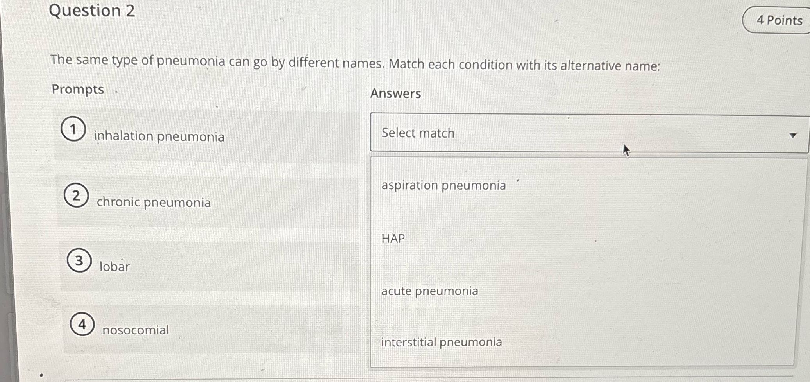Choose HAP from the answer list
The width and height of the screenshot is (810, 382).
(392, 238)
